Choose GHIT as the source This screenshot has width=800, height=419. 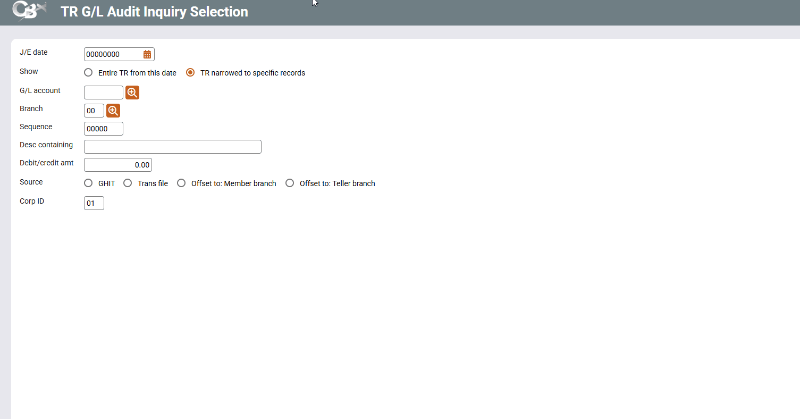click(88, 183)
